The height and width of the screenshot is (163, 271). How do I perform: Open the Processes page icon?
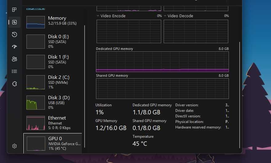pyautogui.click(x=14, y=10)
